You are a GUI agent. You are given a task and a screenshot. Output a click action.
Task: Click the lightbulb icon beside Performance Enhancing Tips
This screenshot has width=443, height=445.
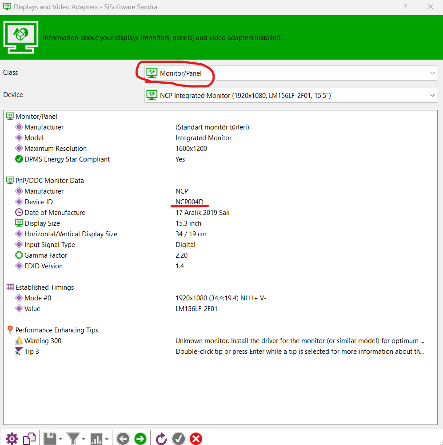[x=10, y=330]
